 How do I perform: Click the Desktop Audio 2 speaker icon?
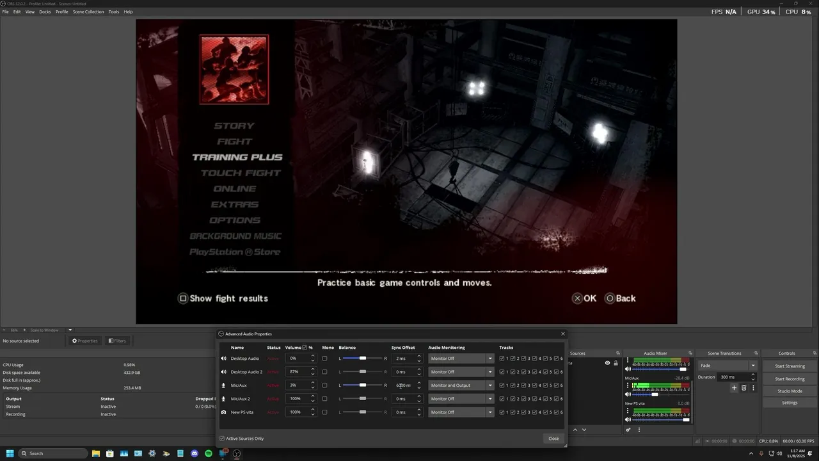point(223,372)
